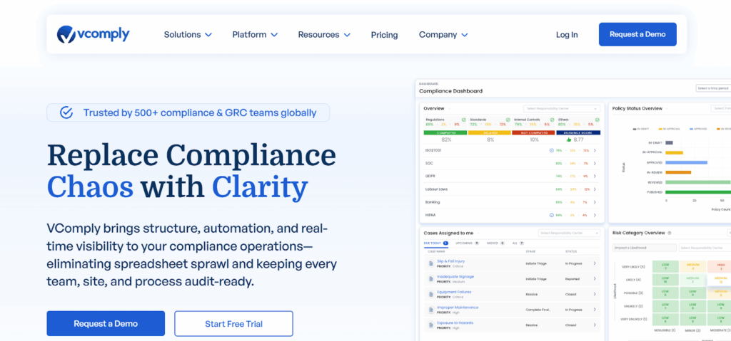731x341 pixels.
Task: Click the help icon beside Risk Category Overview
Action: (x=670, y=233)
